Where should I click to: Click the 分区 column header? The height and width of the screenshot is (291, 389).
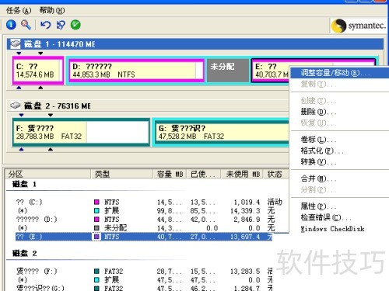pyautogui.click(x=48, y=174)
